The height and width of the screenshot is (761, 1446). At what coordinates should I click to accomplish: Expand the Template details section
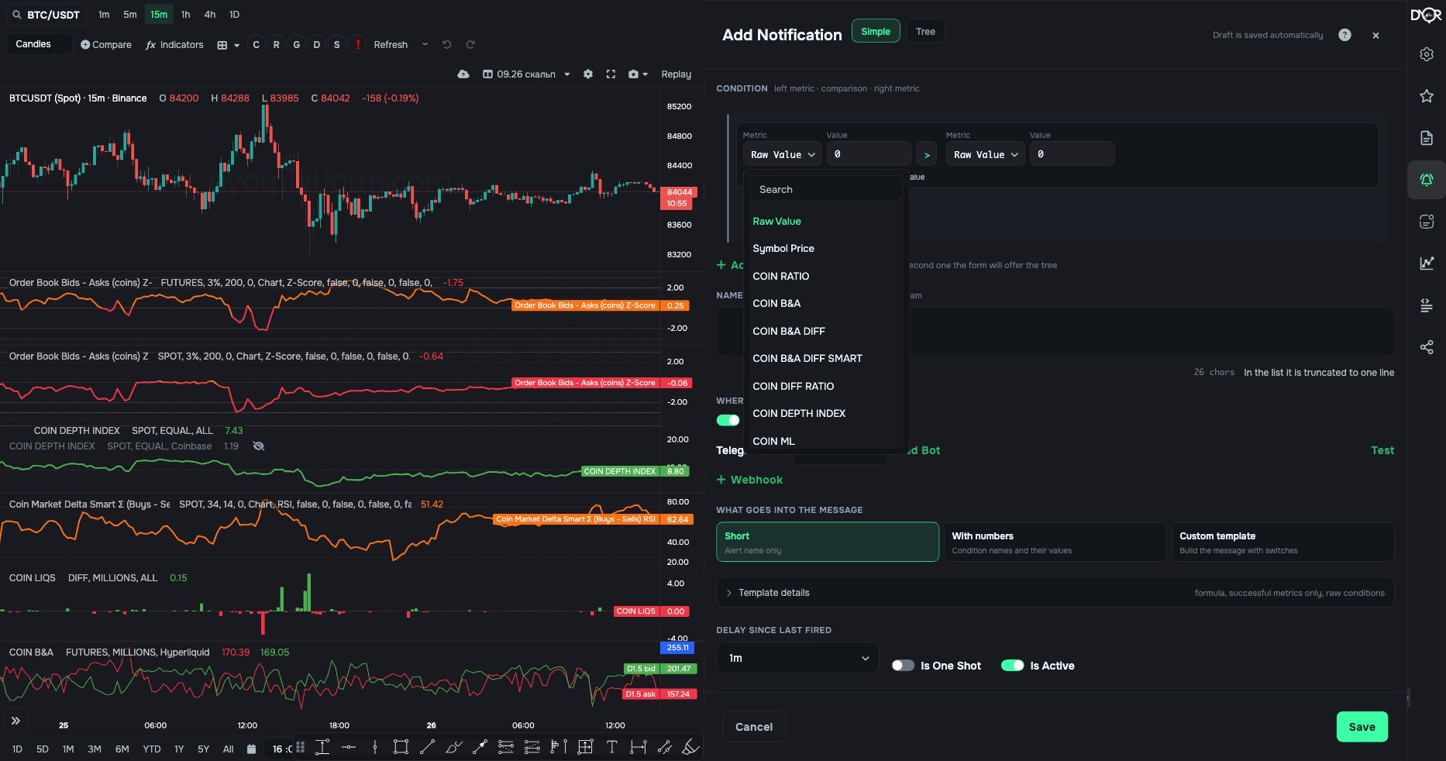tap(1055, 593)
